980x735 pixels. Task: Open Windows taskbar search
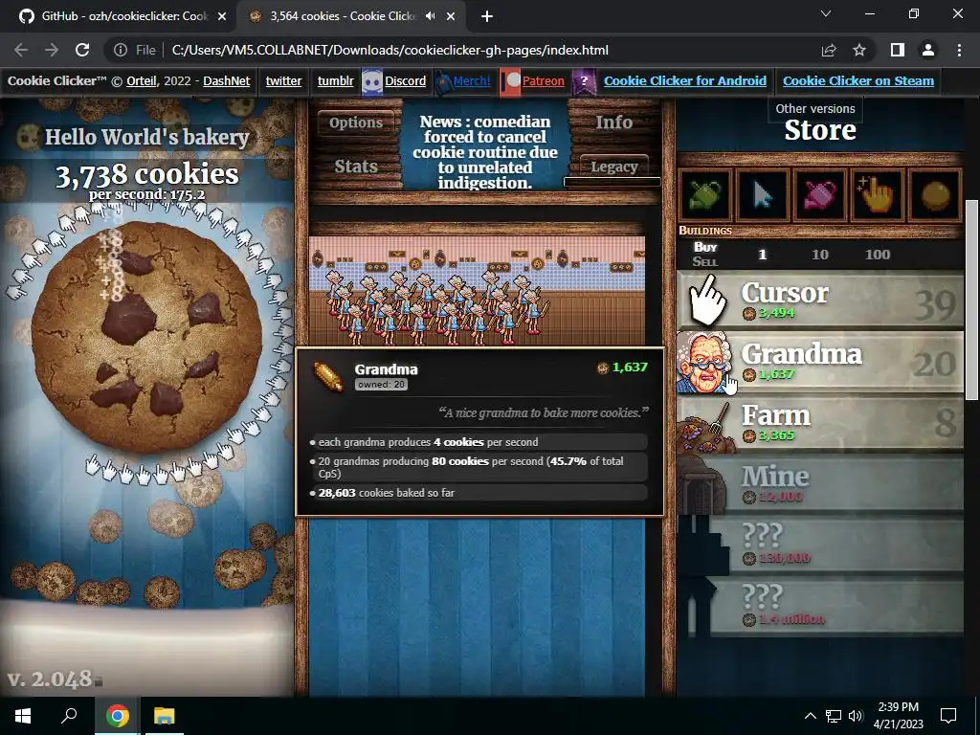pyautogui.click(x=69, y=716)
